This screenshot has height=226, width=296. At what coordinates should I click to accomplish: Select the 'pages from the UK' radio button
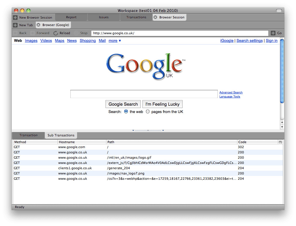(148, 112)
